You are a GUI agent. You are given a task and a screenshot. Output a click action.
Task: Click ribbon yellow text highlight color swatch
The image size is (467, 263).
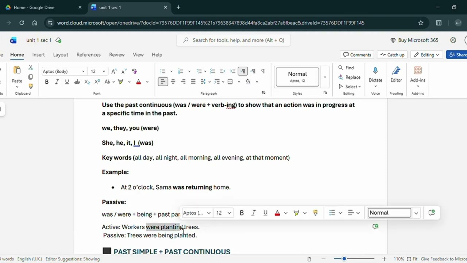[x=121, y=82]
